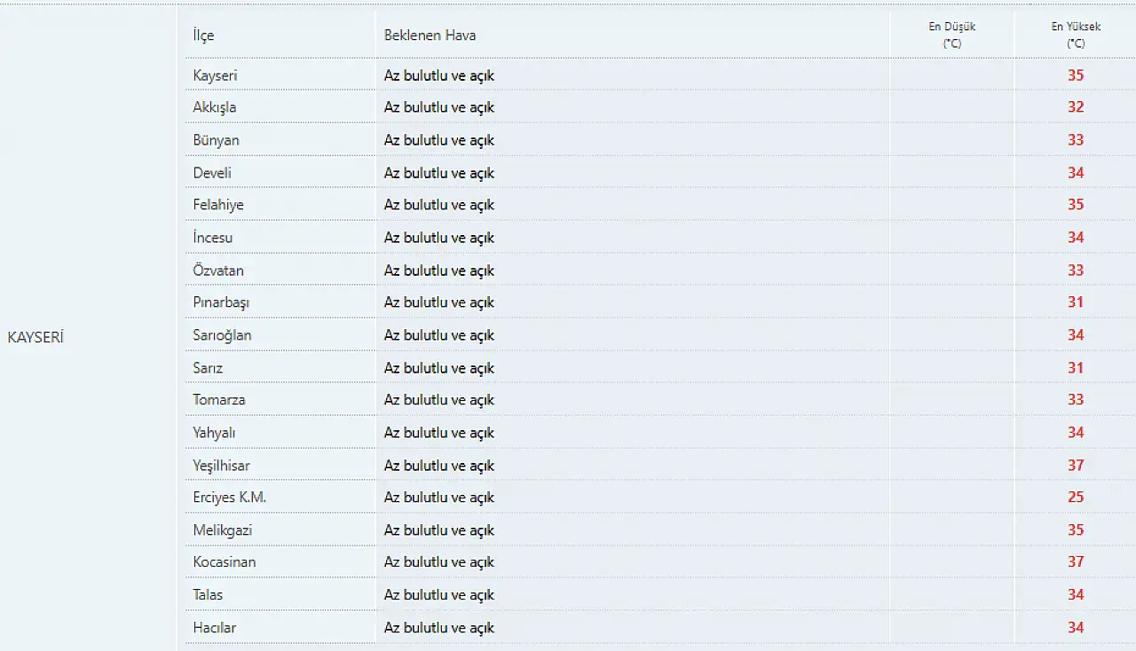Click the İlçe column header
The width and height of the screenshot is (1136, 651).
click(203, 35)
